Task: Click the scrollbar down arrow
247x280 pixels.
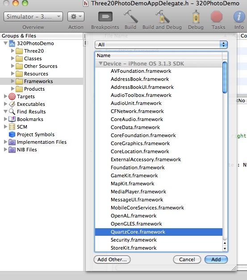Action: click(225, 248)
